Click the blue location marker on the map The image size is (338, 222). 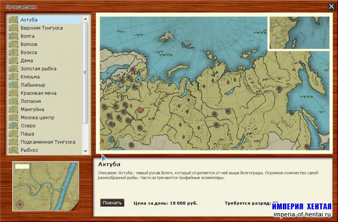[x=111, y=139]
